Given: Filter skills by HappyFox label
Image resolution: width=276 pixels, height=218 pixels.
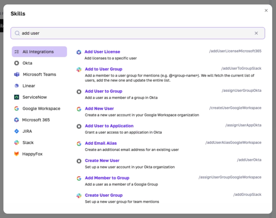Looking at the screenshot, I should [32, 154].
